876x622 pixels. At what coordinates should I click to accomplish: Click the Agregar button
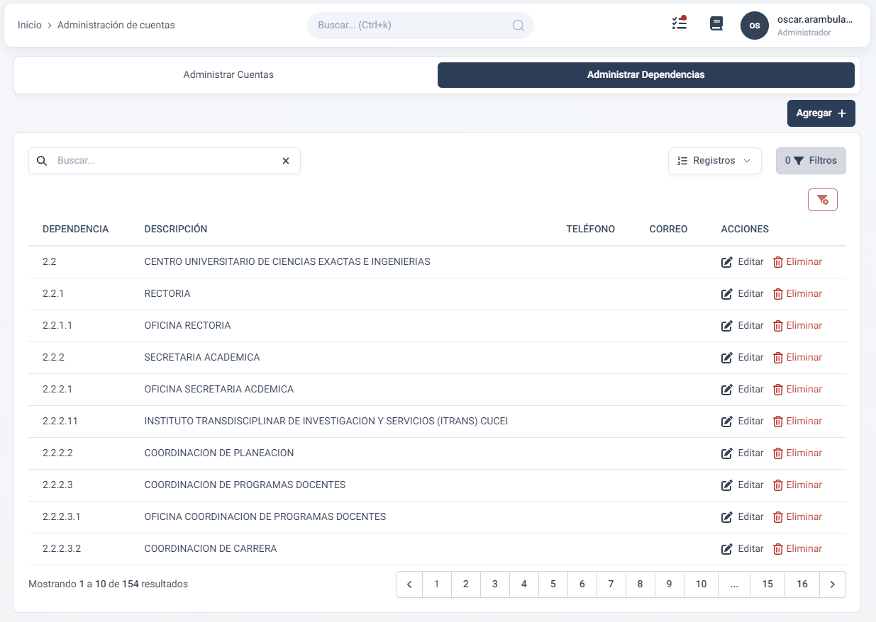point(821,113)
